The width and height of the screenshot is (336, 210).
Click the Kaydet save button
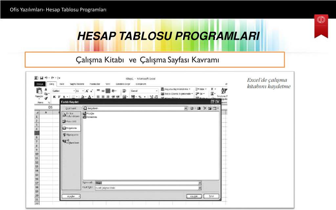point(194,196)
